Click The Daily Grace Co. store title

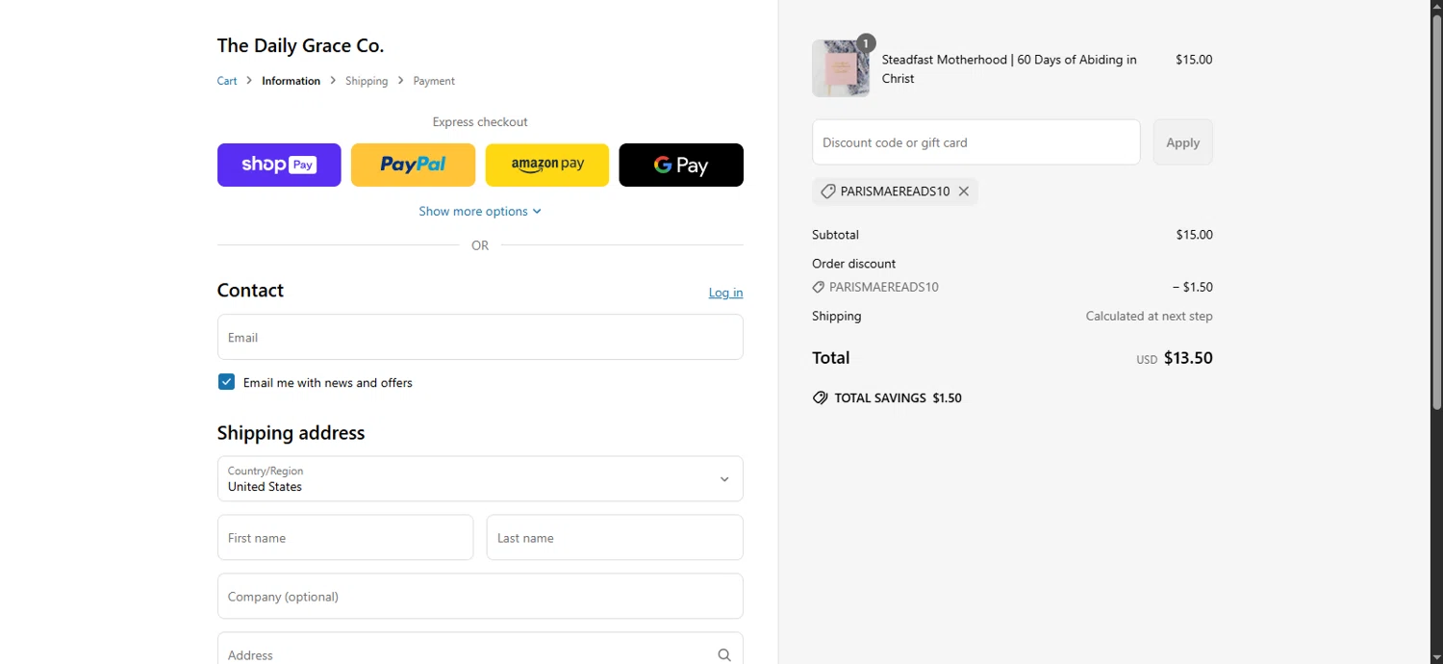click(300, 45)
